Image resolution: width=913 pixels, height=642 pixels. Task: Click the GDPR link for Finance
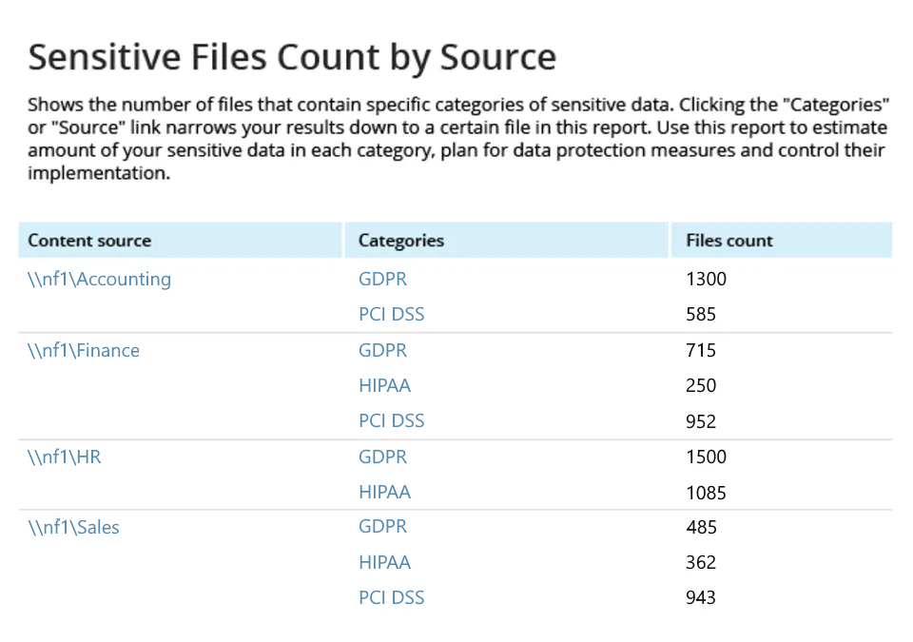pos(382,350)
